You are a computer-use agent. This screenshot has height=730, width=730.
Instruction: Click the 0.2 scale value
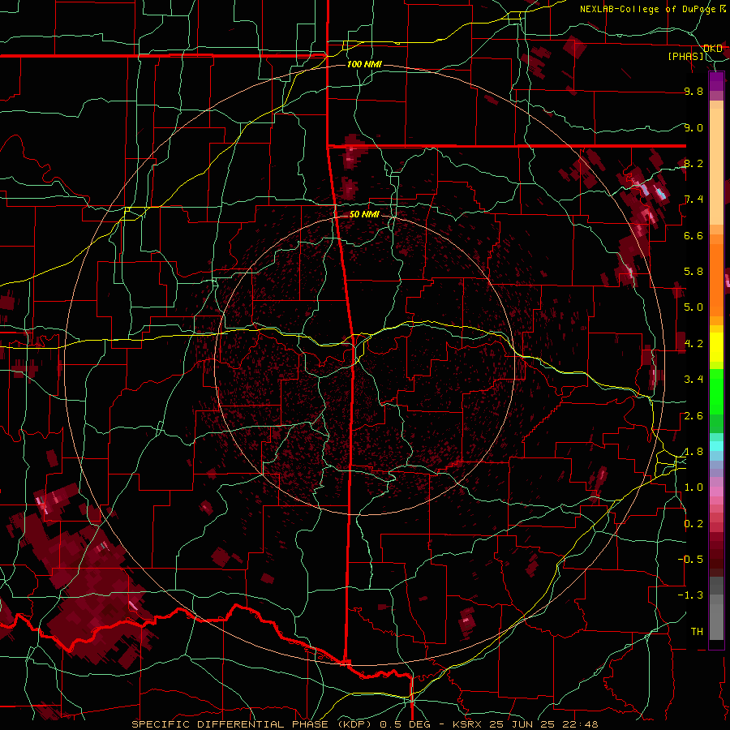693,524
